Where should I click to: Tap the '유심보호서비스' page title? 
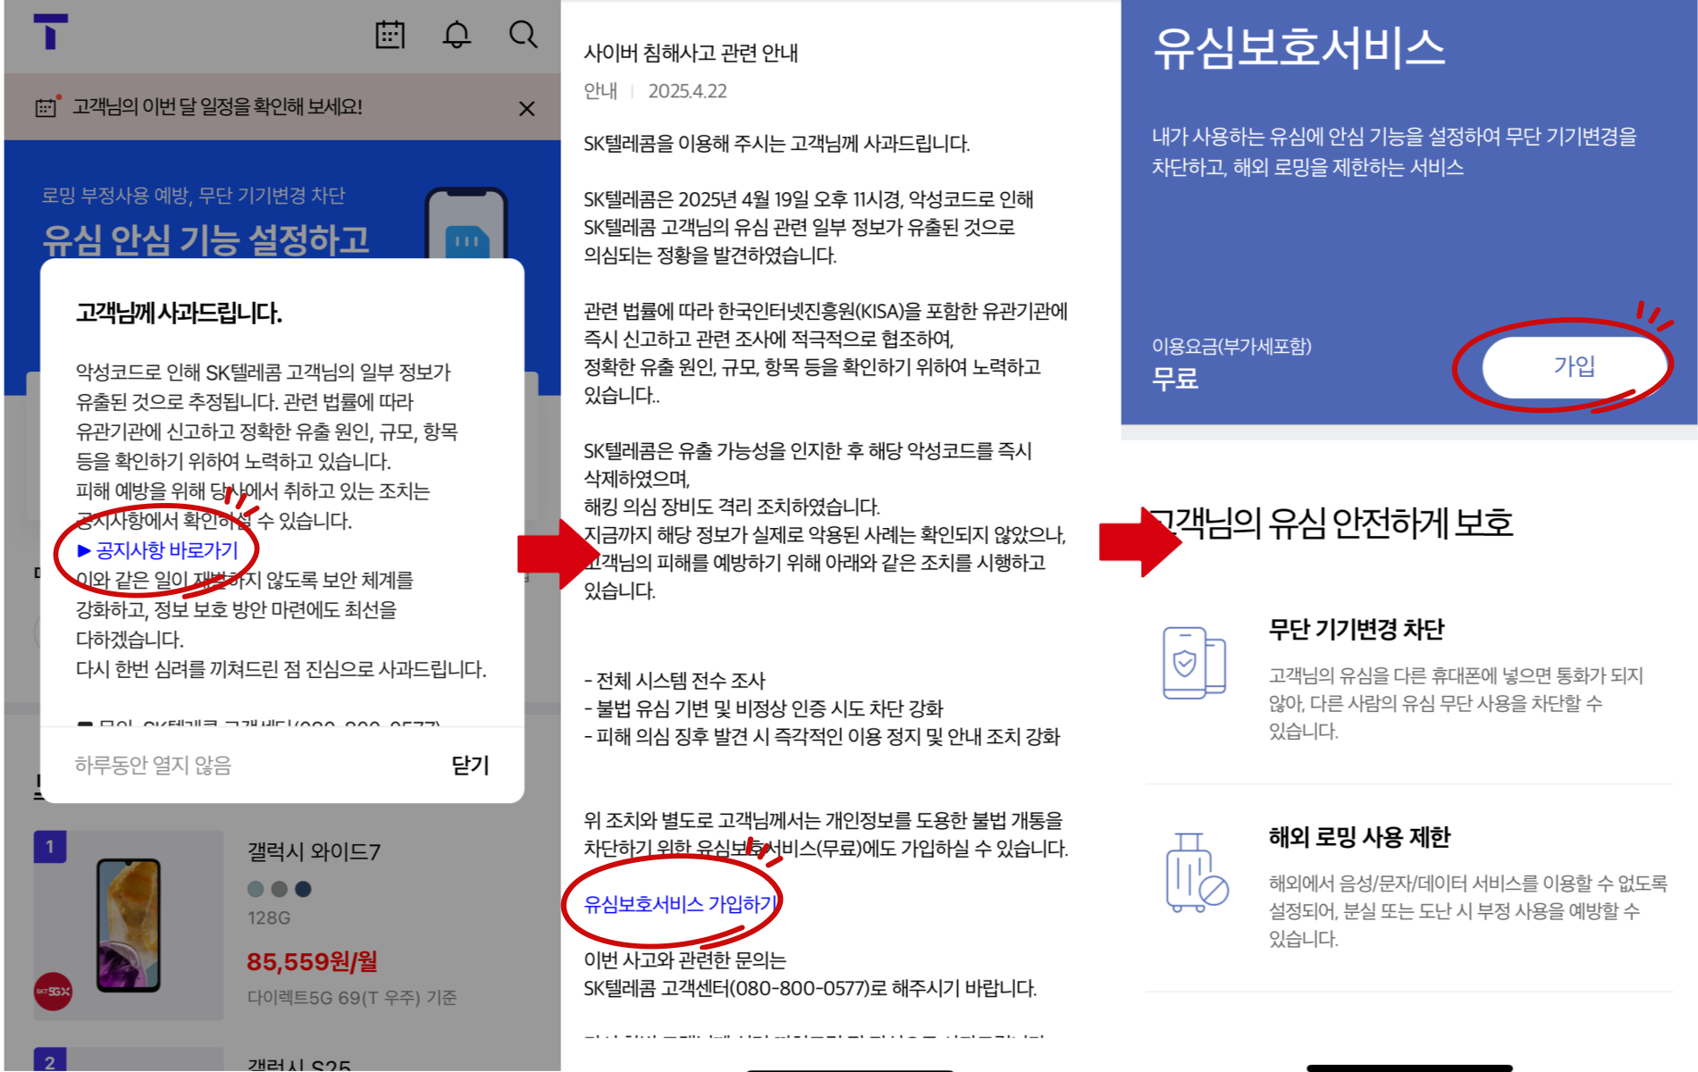(x=1299, y=47)
